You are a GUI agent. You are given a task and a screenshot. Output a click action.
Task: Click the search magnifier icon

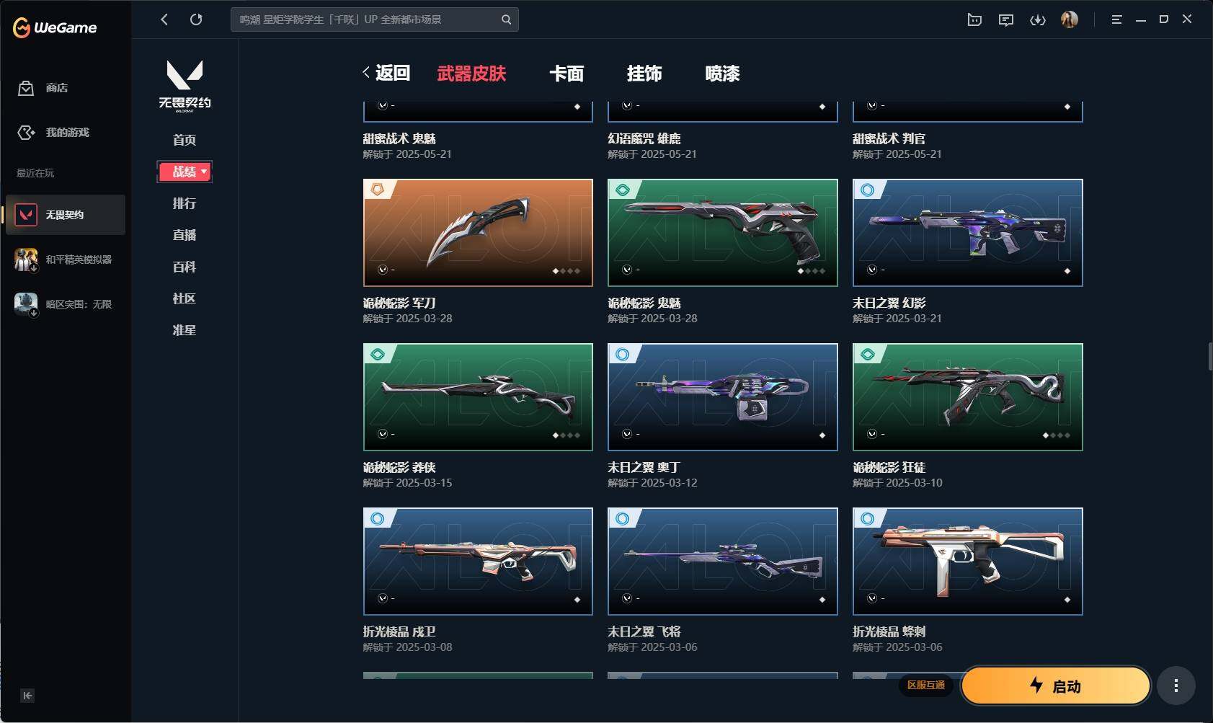click(506, 19)
